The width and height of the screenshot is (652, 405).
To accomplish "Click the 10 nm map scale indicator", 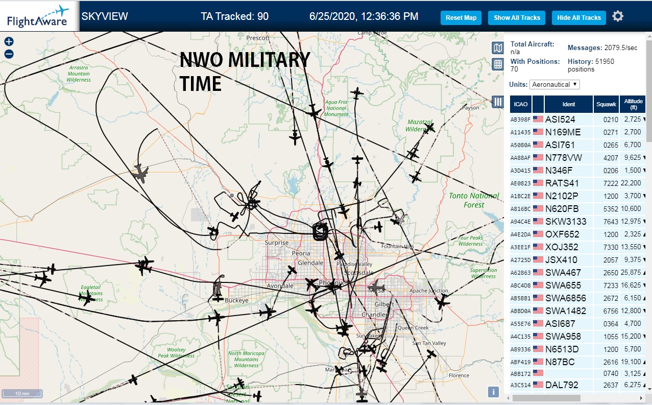I will (22, 394).
